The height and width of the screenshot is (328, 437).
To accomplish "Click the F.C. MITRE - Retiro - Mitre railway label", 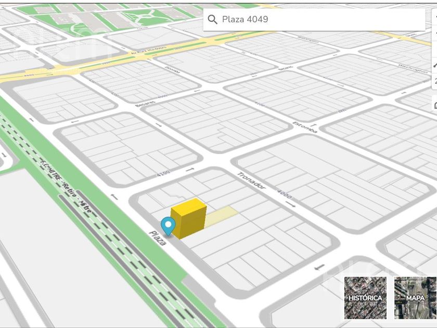I will point(66,185).
